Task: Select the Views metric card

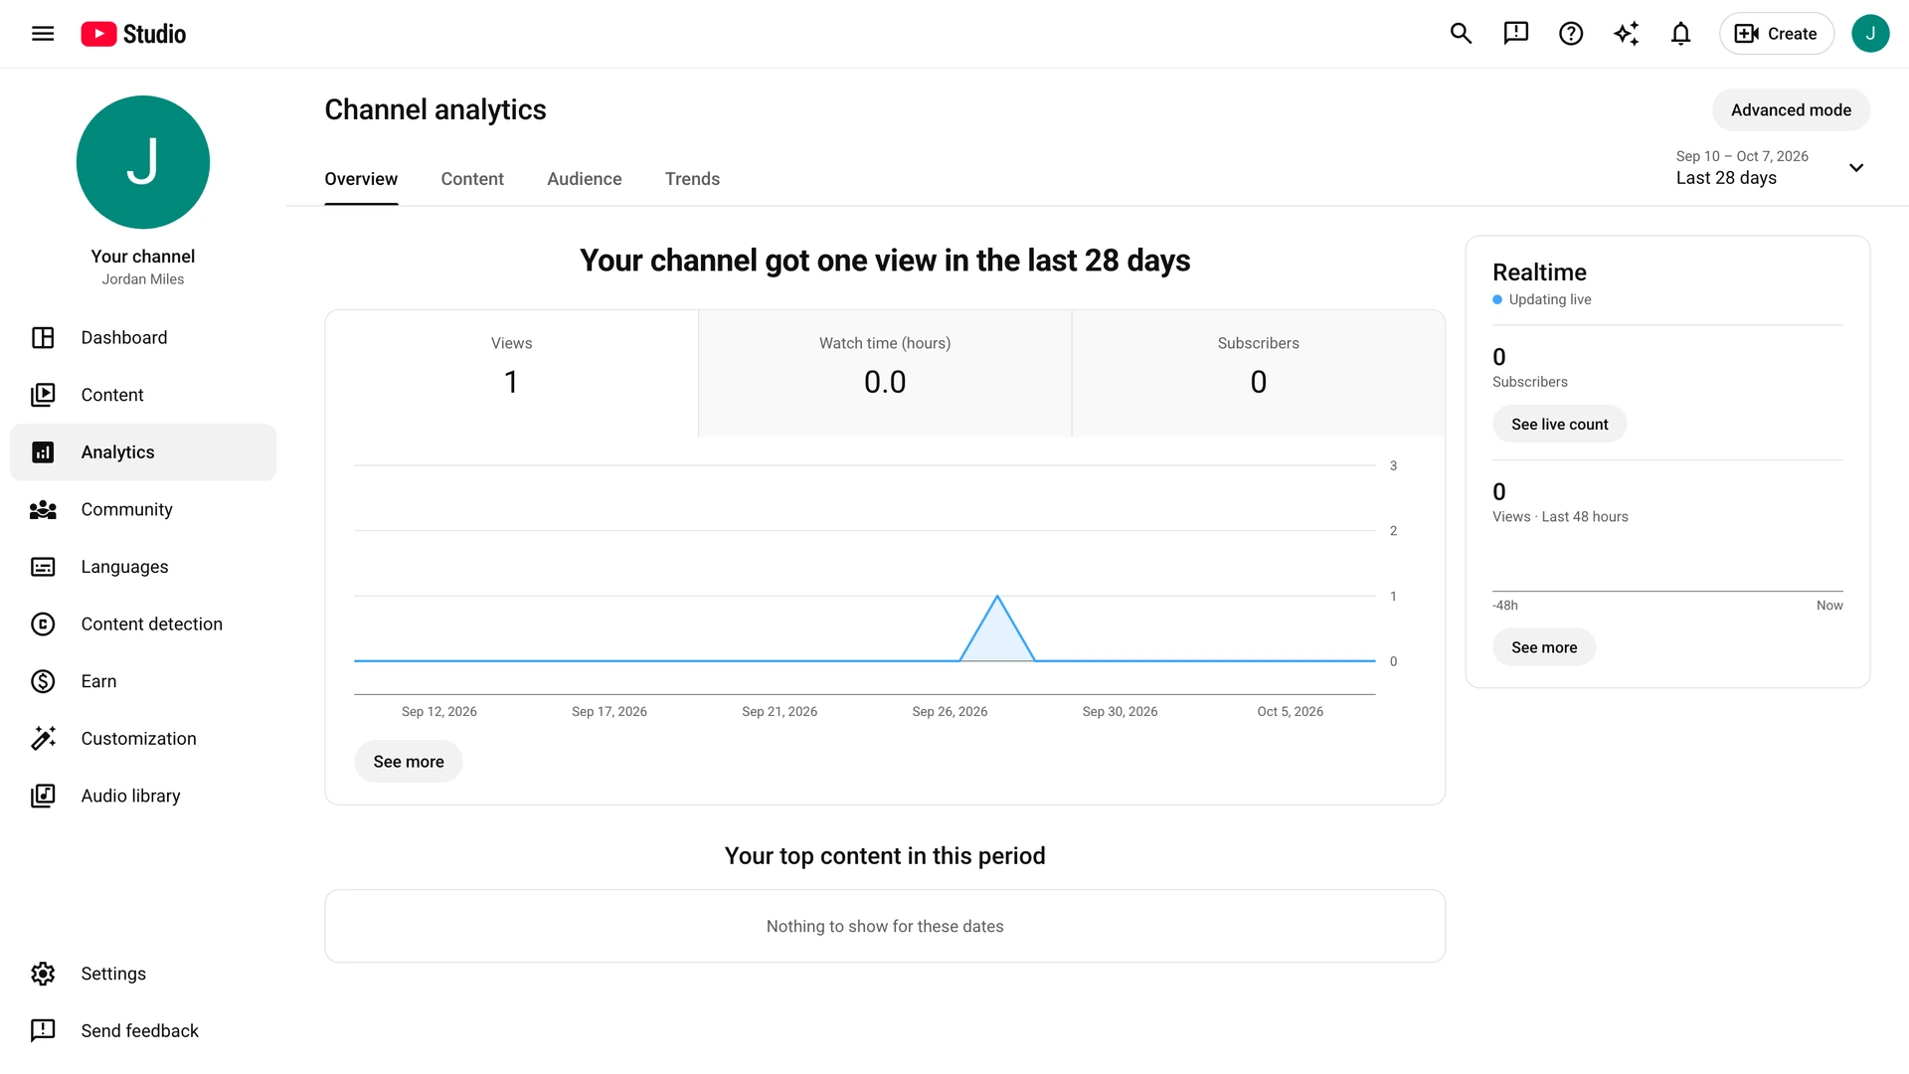Action: click(x=512, y=373)
